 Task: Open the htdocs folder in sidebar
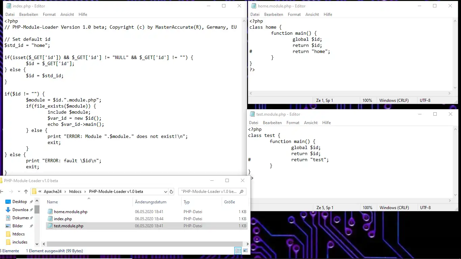pyautogui.click(x=19, y=234)
